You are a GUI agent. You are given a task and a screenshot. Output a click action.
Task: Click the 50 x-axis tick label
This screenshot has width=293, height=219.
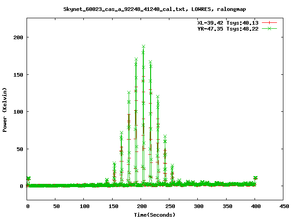coord(56,206)
